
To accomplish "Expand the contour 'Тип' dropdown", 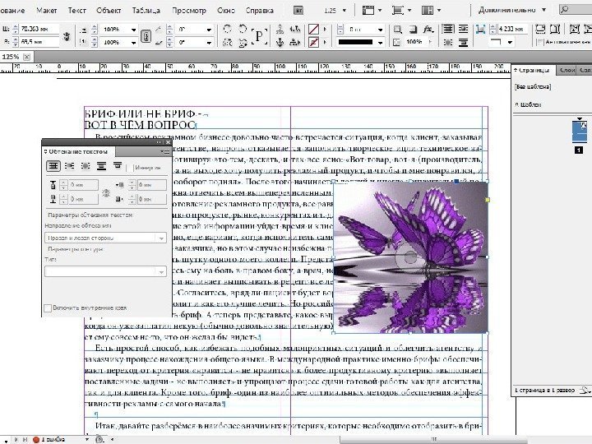I will coord(104,271).
